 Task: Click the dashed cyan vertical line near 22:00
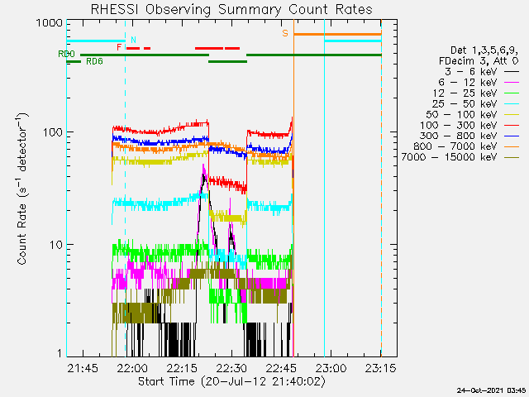coord(126,188)
